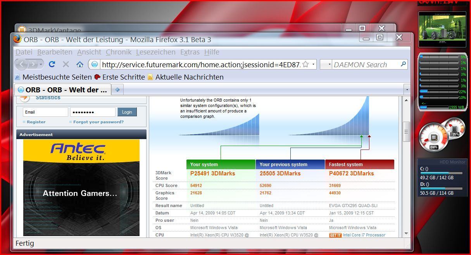Go forward using Firefox forward arrow

(33, 64)
